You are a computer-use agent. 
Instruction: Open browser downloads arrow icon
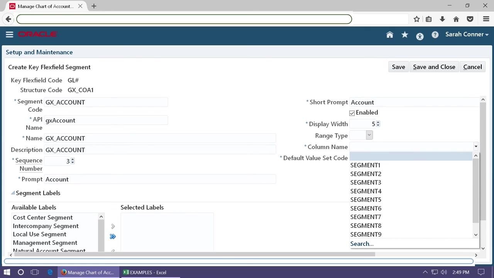pos(442,19)
